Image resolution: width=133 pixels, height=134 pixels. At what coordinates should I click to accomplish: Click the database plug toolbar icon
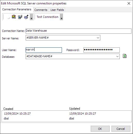pos(26,17)
